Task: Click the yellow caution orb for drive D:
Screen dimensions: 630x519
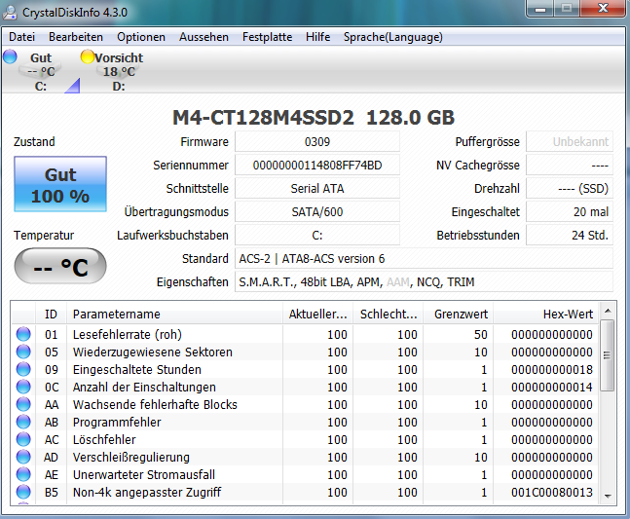Action: [x=88, y=56]
